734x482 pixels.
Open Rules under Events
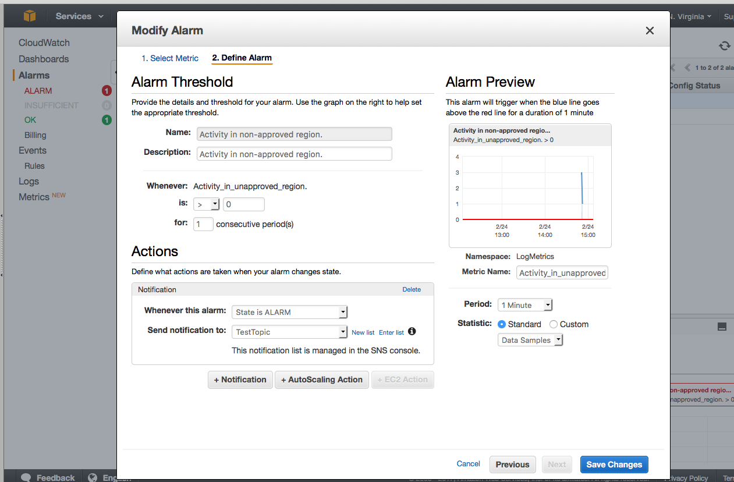pos(34,166)
